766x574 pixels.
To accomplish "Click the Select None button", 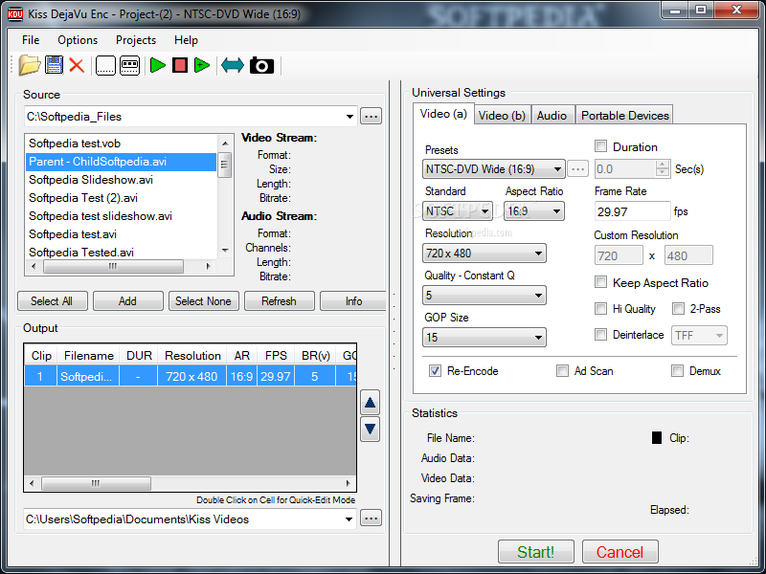I will [x=203, y=301].
